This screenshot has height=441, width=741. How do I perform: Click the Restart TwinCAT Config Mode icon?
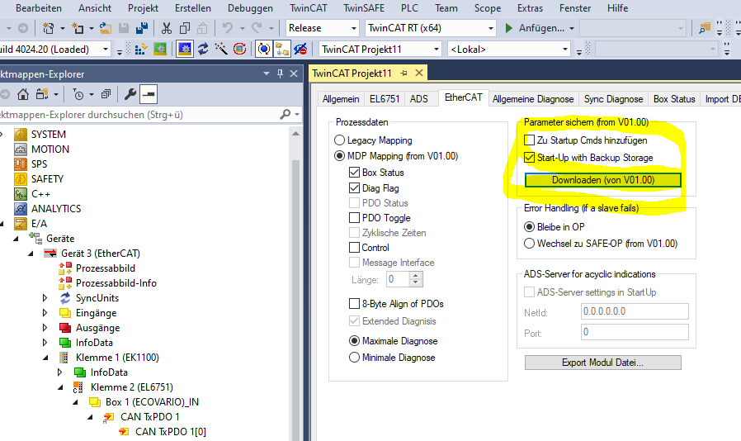pyautogui.click(x=184, y=50)
